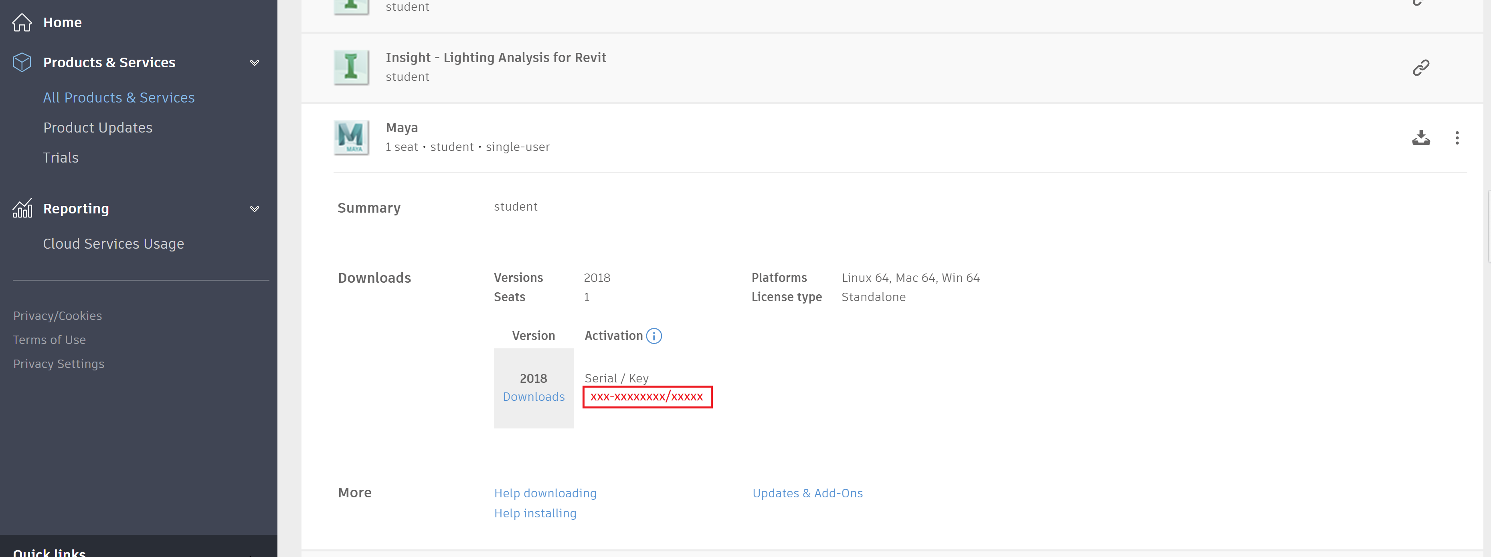
Task: Click the 2018 version cell
Action: (x=534, y=388)
